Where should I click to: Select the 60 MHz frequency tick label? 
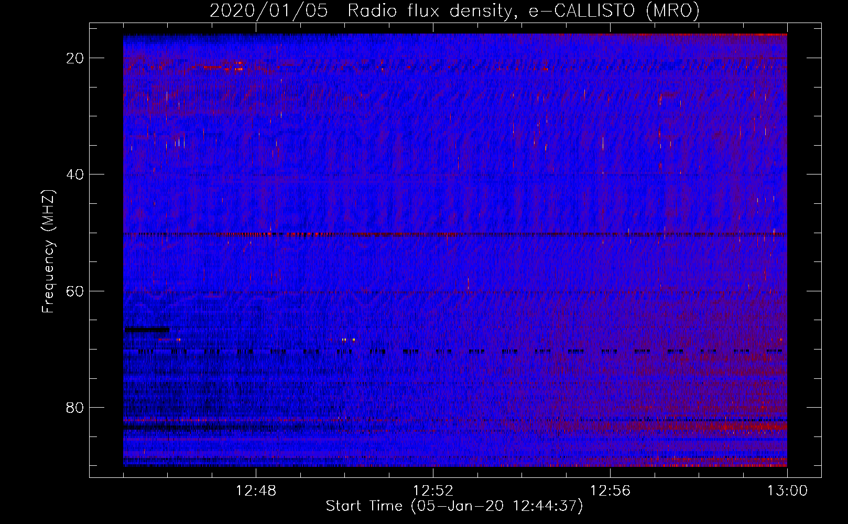tap(75, 291)
